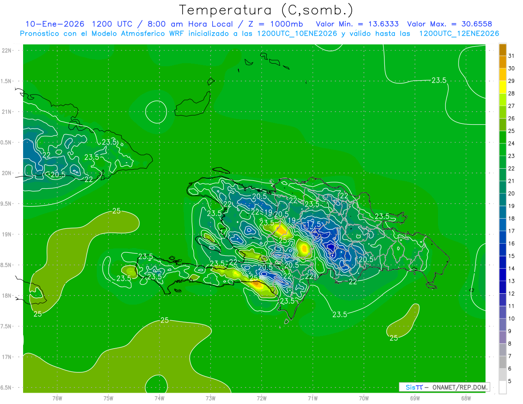Pick the dark blue legend swatch between 13 and 14
Screen dimensions: 523x404
pyautogui.click(x=503, y=275)
